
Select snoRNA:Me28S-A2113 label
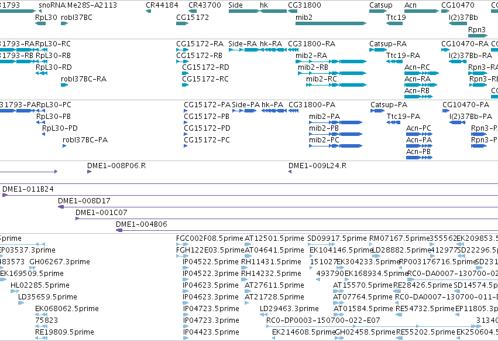[x=78, y=5]
